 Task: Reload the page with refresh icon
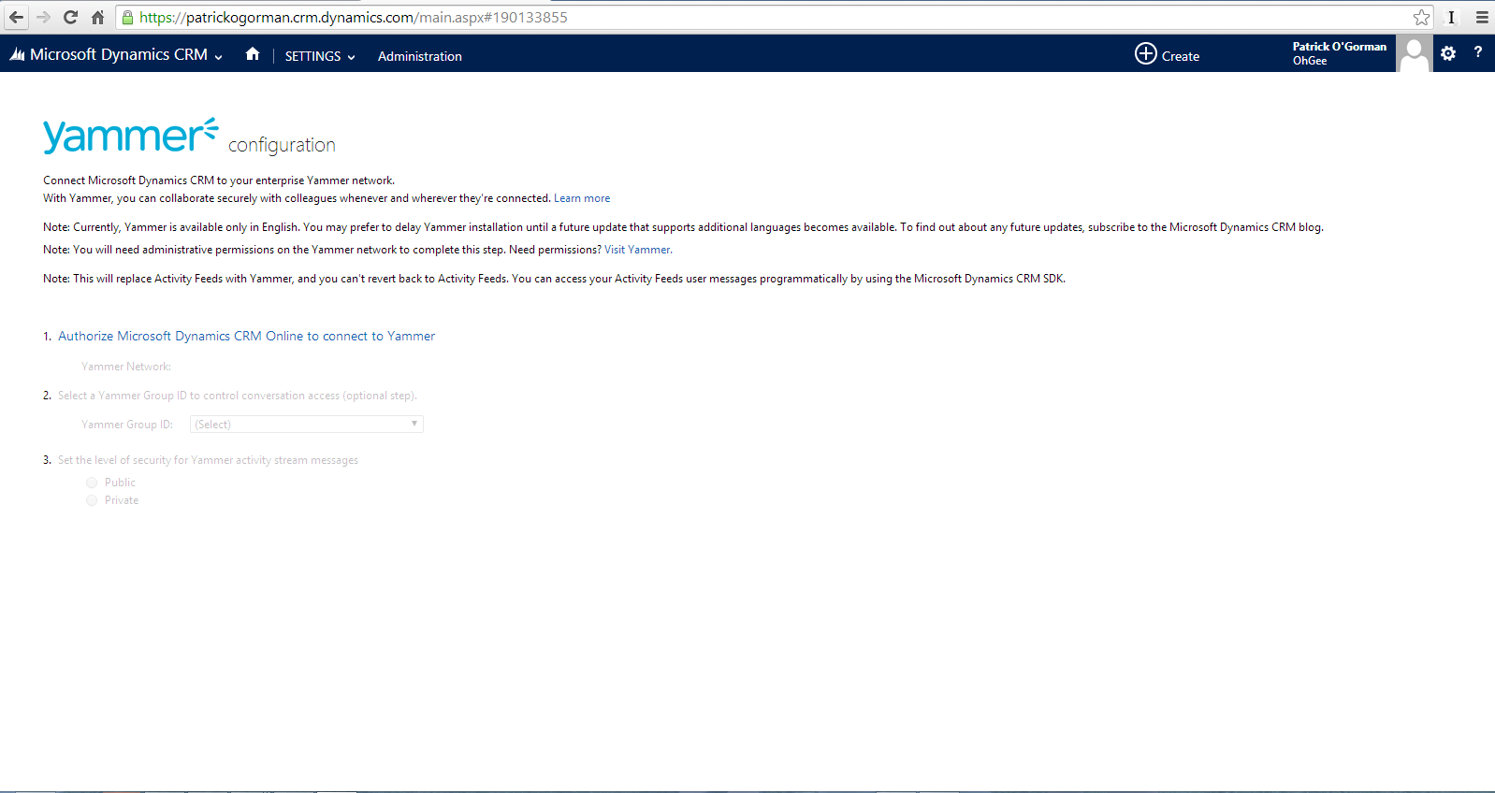(x=70, y=17)
